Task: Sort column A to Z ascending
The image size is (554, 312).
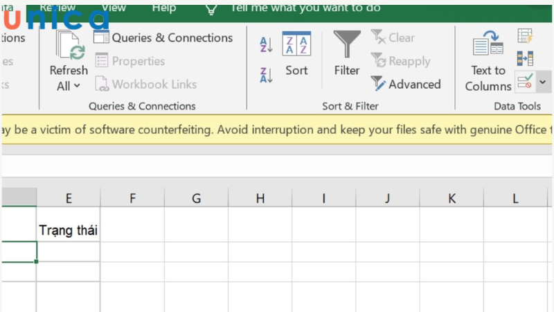Action: point(266,45)
